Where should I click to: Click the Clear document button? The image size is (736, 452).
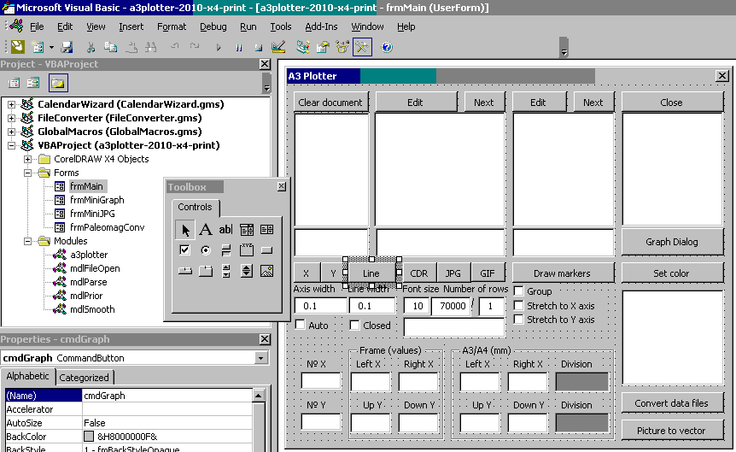click(x=330, y=103)
